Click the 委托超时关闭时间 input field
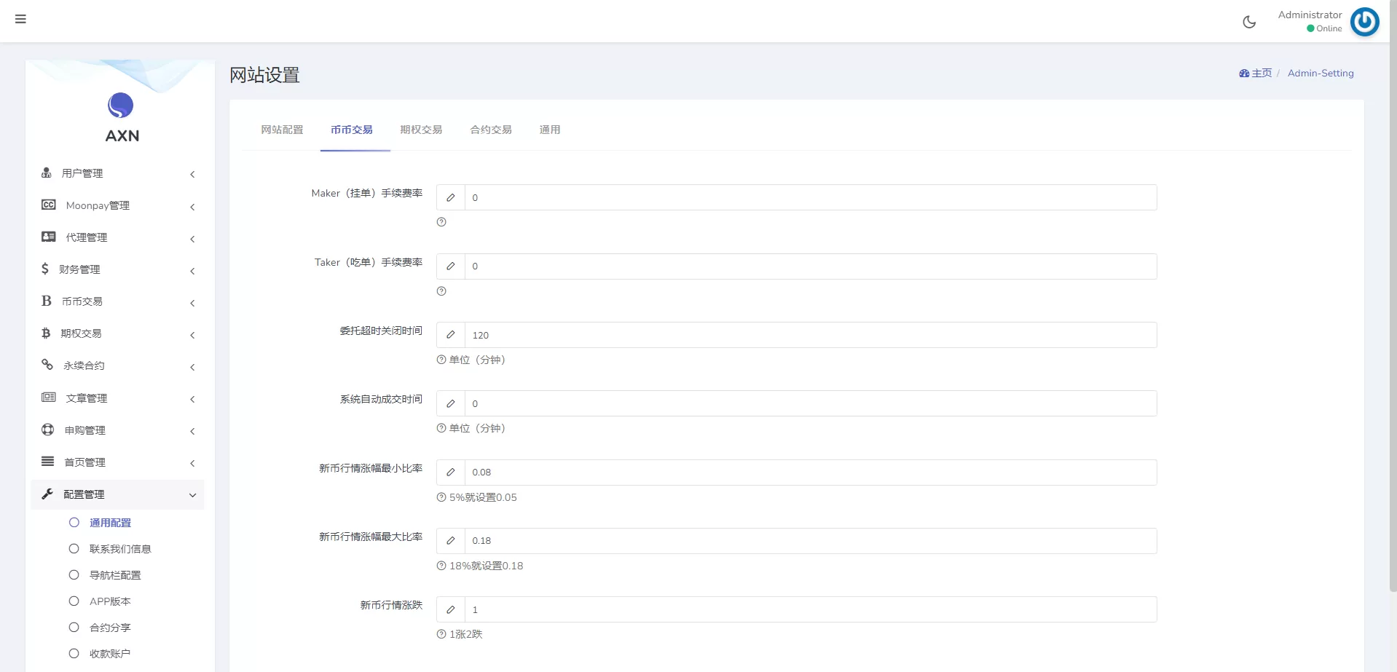Viewport: 1397px width, 672px height. tap(810, 335)
